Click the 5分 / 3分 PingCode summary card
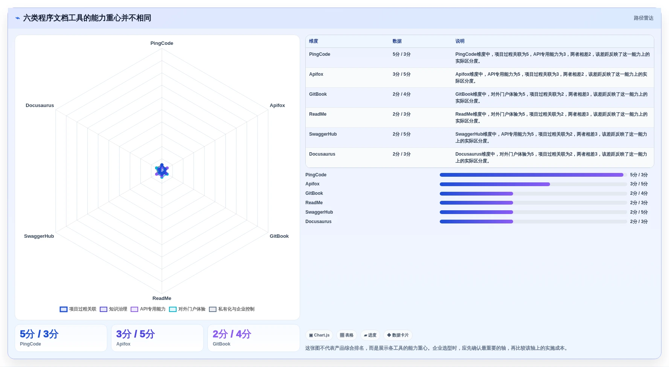The width and height of the screenshot is (669, 367). point(61,338)
